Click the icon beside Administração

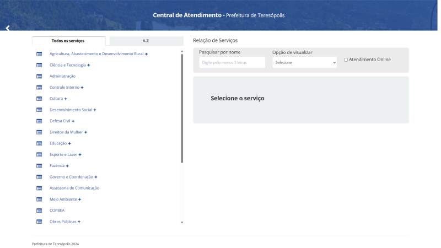pos(39,76)
